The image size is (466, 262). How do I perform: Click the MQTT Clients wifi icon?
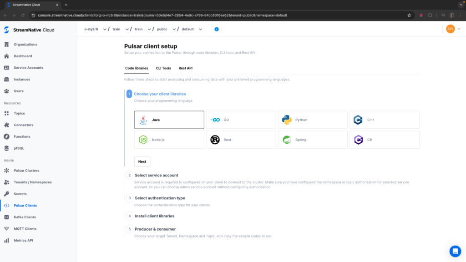point(6,229)
